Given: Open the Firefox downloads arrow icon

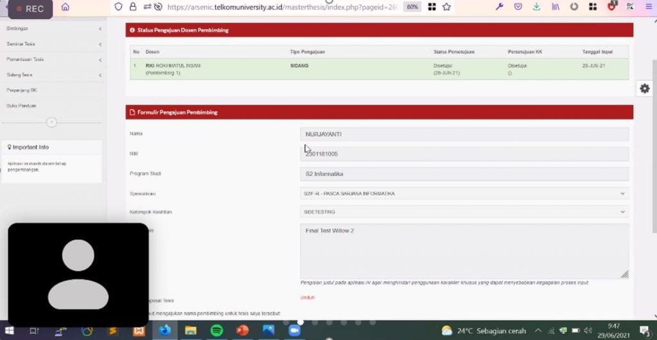Looking at the screenshot, I should (537, 7).
